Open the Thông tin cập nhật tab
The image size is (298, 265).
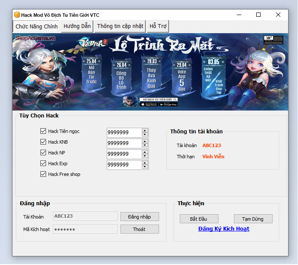120,26
